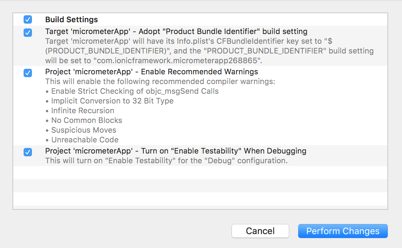This screenshot has width=402, height=248.
Task: Select the Adopt "Product Bundle Identifier" title row
Action: [x=176, y=32]
